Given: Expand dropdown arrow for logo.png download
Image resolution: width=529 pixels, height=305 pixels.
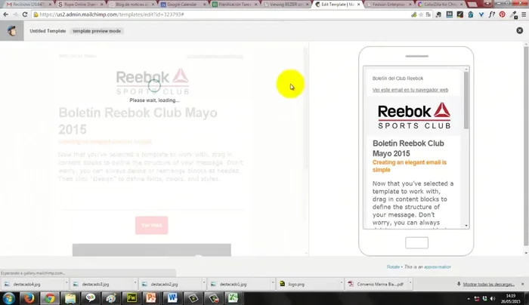Looking at the screenshot, I should [342, 283].
